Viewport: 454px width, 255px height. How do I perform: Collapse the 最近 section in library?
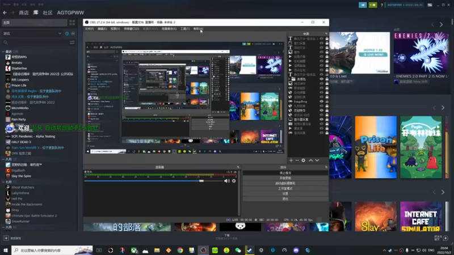click(x=3, y=52)
